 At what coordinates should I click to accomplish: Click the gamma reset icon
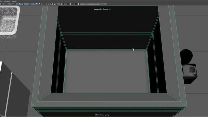(70, 4)
